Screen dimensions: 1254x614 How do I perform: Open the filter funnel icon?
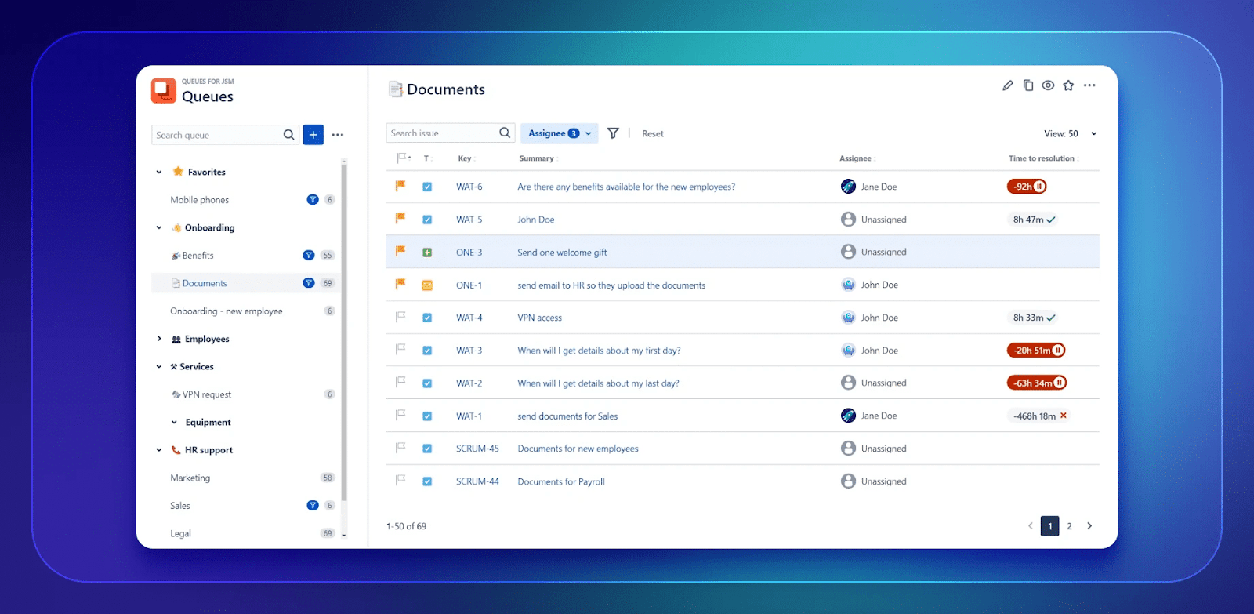613,133
